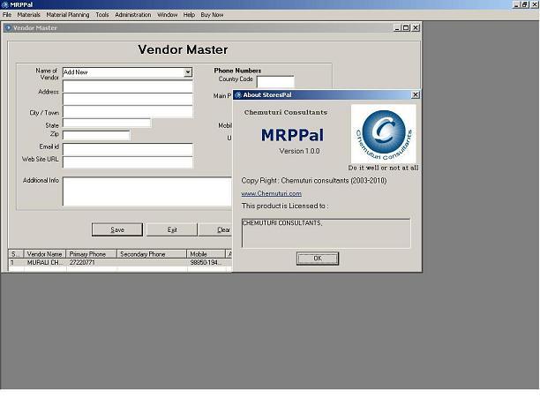The height and width of the screenshot is (405, 540).
Task: Focus the Web Site URL field
Action: (127, 162)
